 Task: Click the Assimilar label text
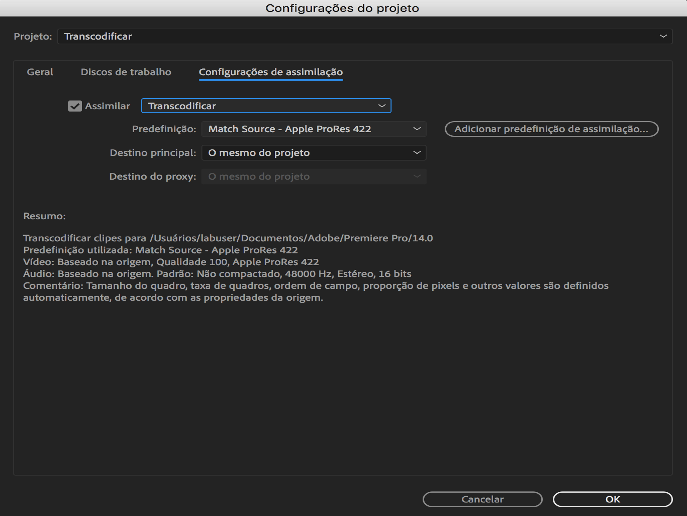tap(107, 106)
